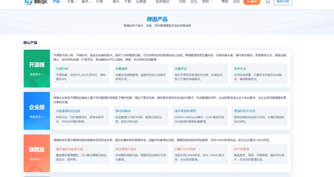Screen dimensions: 334x177
Task: Expand the 方案 dropdown menu
Action: click(72, 2)
